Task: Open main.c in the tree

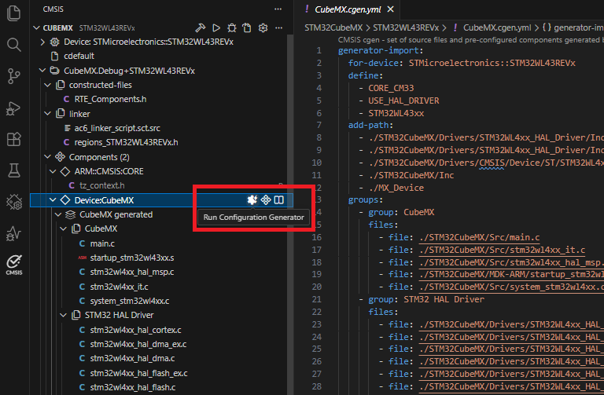Action: 102,243
